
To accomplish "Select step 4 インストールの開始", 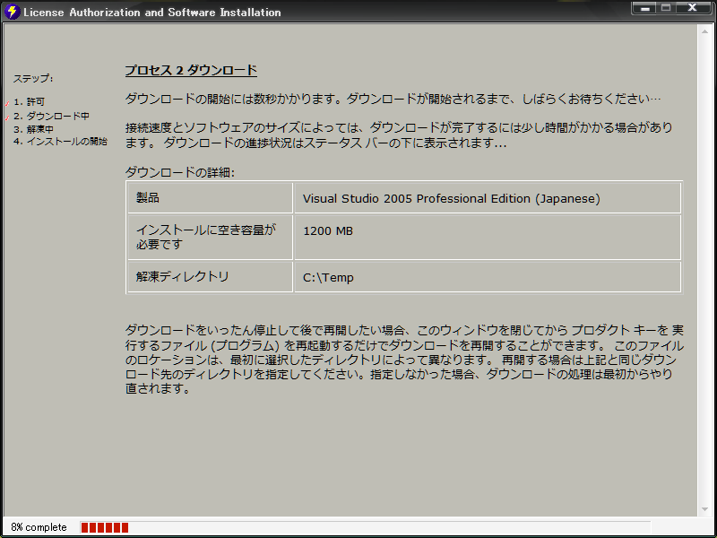I will (61, 141).
